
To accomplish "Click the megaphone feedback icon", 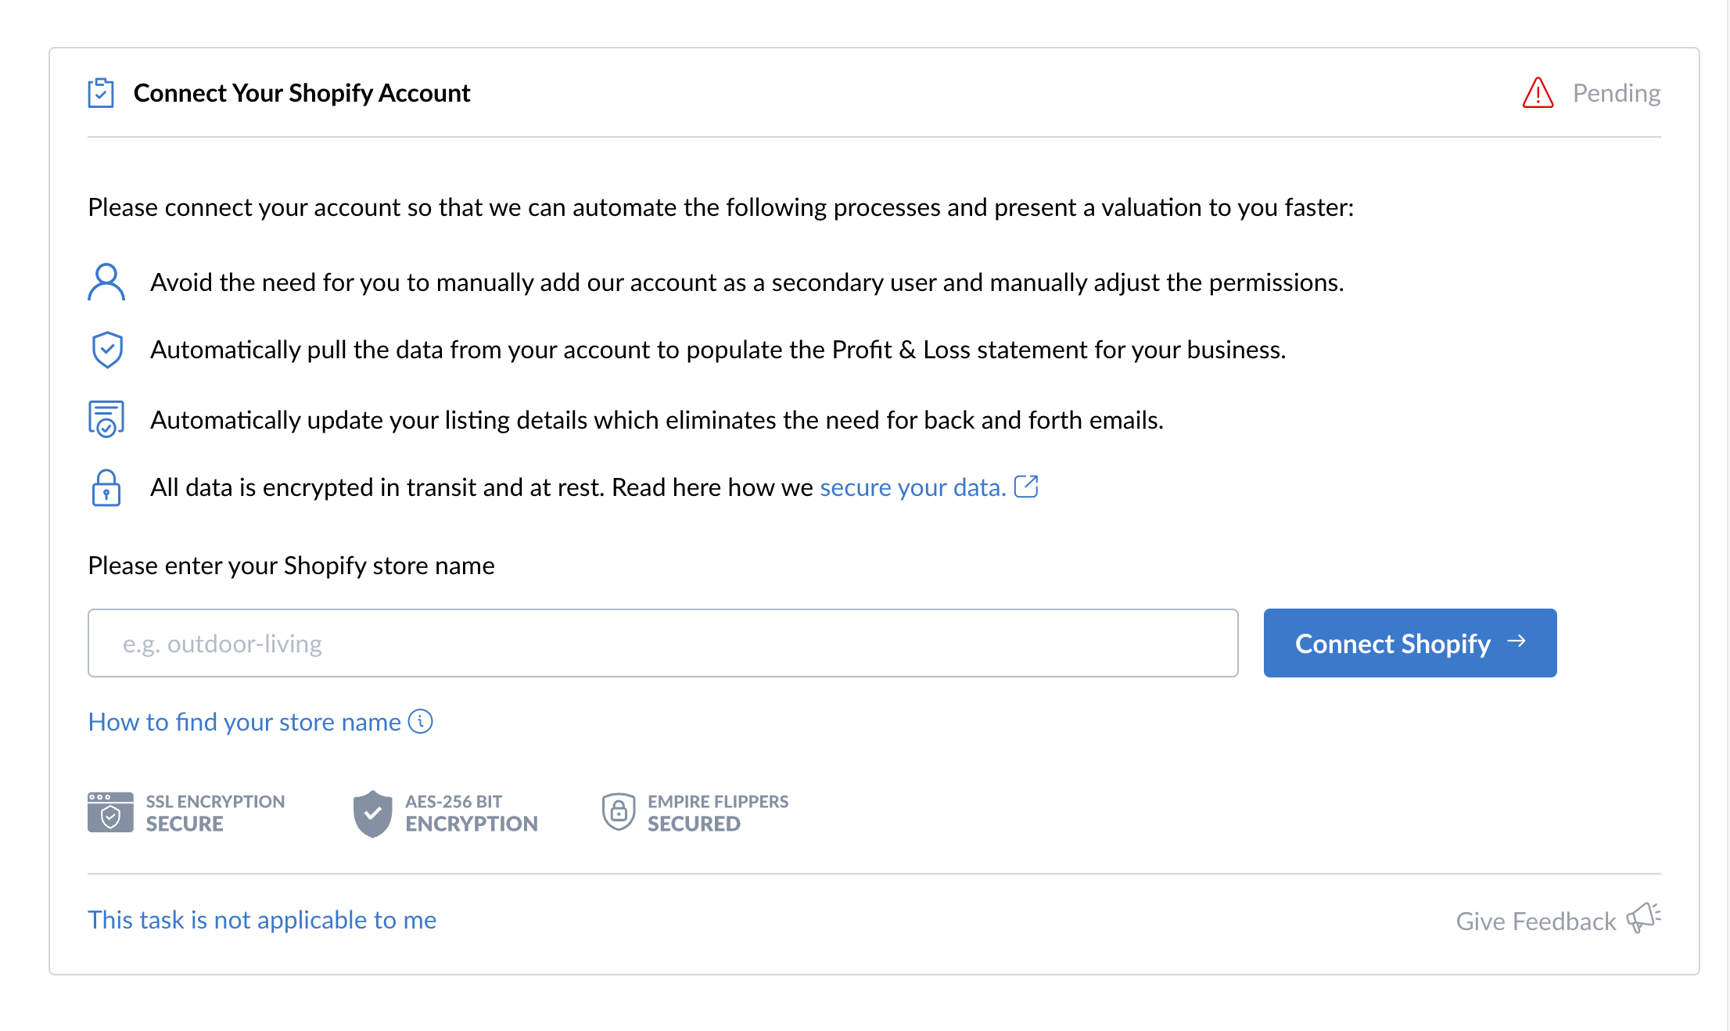I will tap(1643, 918).
